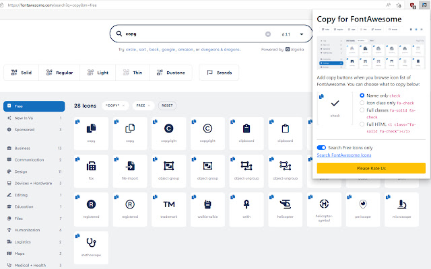Select the walkie-talkie icon
431x269 pixels.
point(207,208)
